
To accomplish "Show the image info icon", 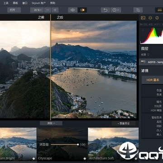I will [x=157, y=18].
